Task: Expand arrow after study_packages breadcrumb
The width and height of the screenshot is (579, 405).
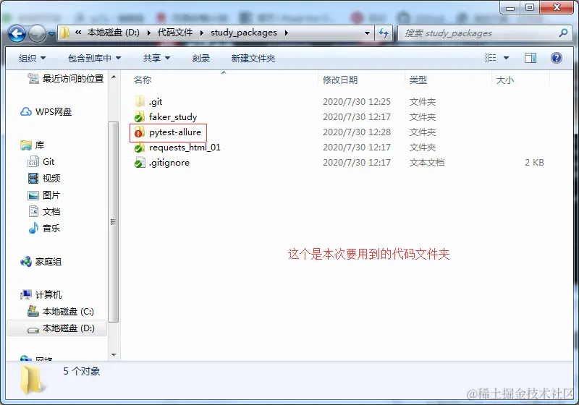Action: (x=286, y=33)
